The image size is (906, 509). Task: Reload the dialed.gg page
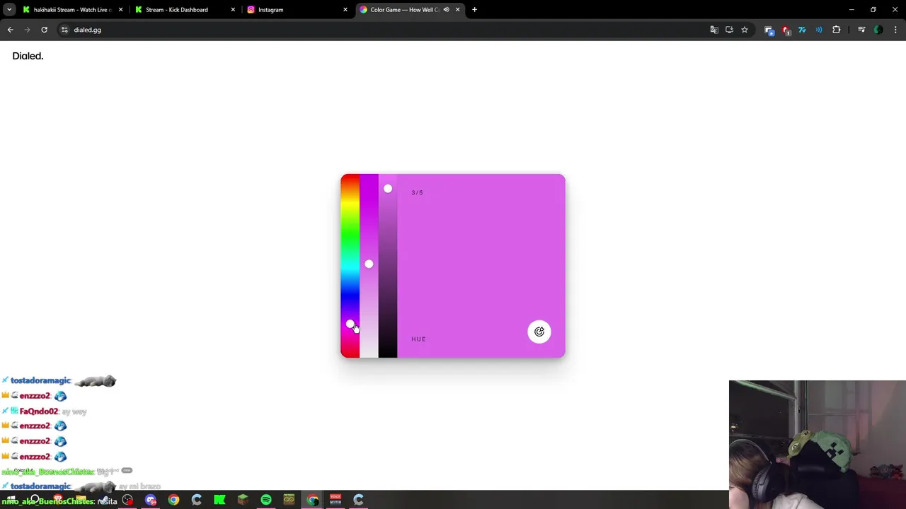point(44,30)
